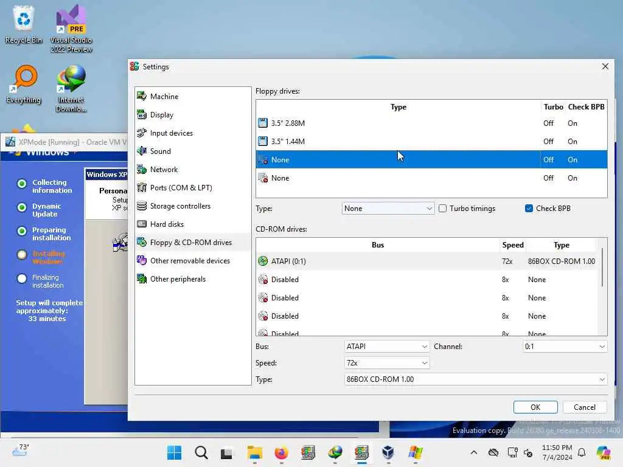Viewport: 623px width, 467px height.
Task: Open taskbar Search
Action: click(201, 452)
